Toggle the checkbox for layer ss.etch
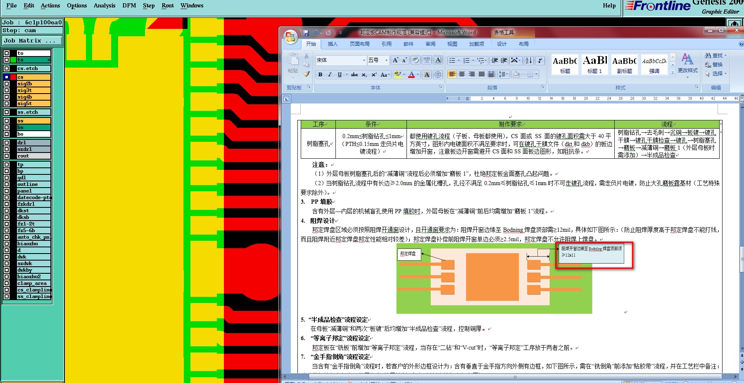This screenshot has width=744, height=383. coord(7,112)
